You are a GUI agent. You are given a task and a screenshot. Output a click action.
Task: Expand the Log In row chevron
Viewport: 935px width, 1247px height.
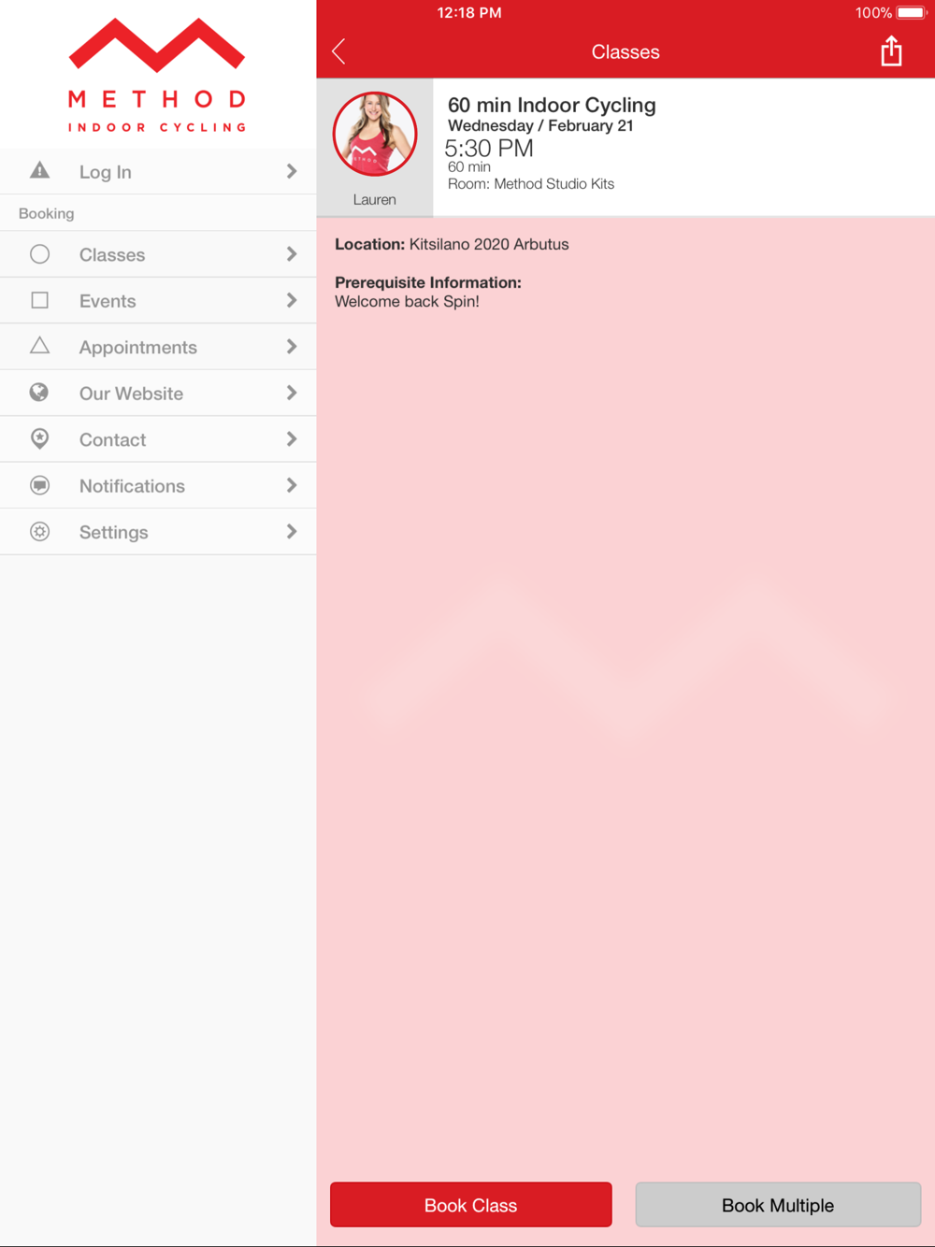[292, 171]
